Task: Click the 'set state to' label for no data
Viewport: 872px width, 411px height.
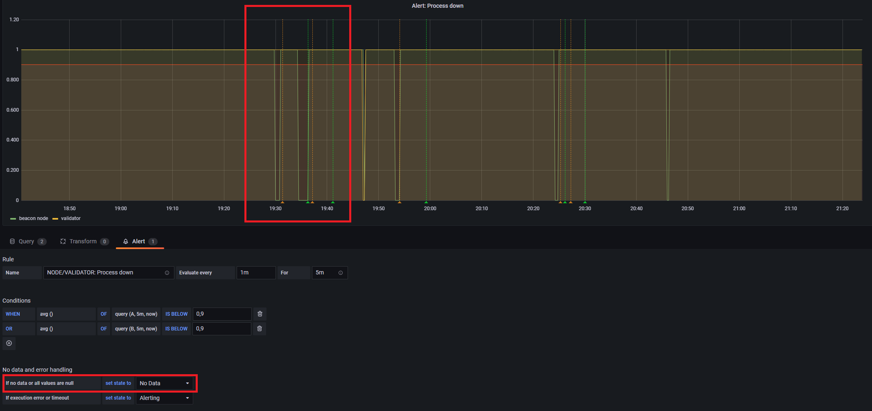Action: coord(118,383)
